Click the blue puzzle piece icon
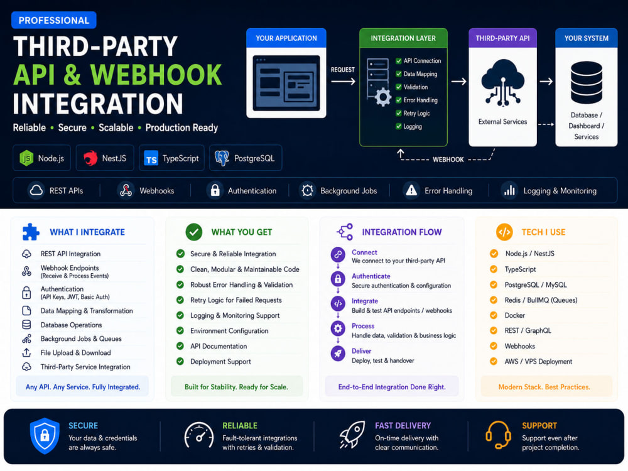 click(30, 232)
